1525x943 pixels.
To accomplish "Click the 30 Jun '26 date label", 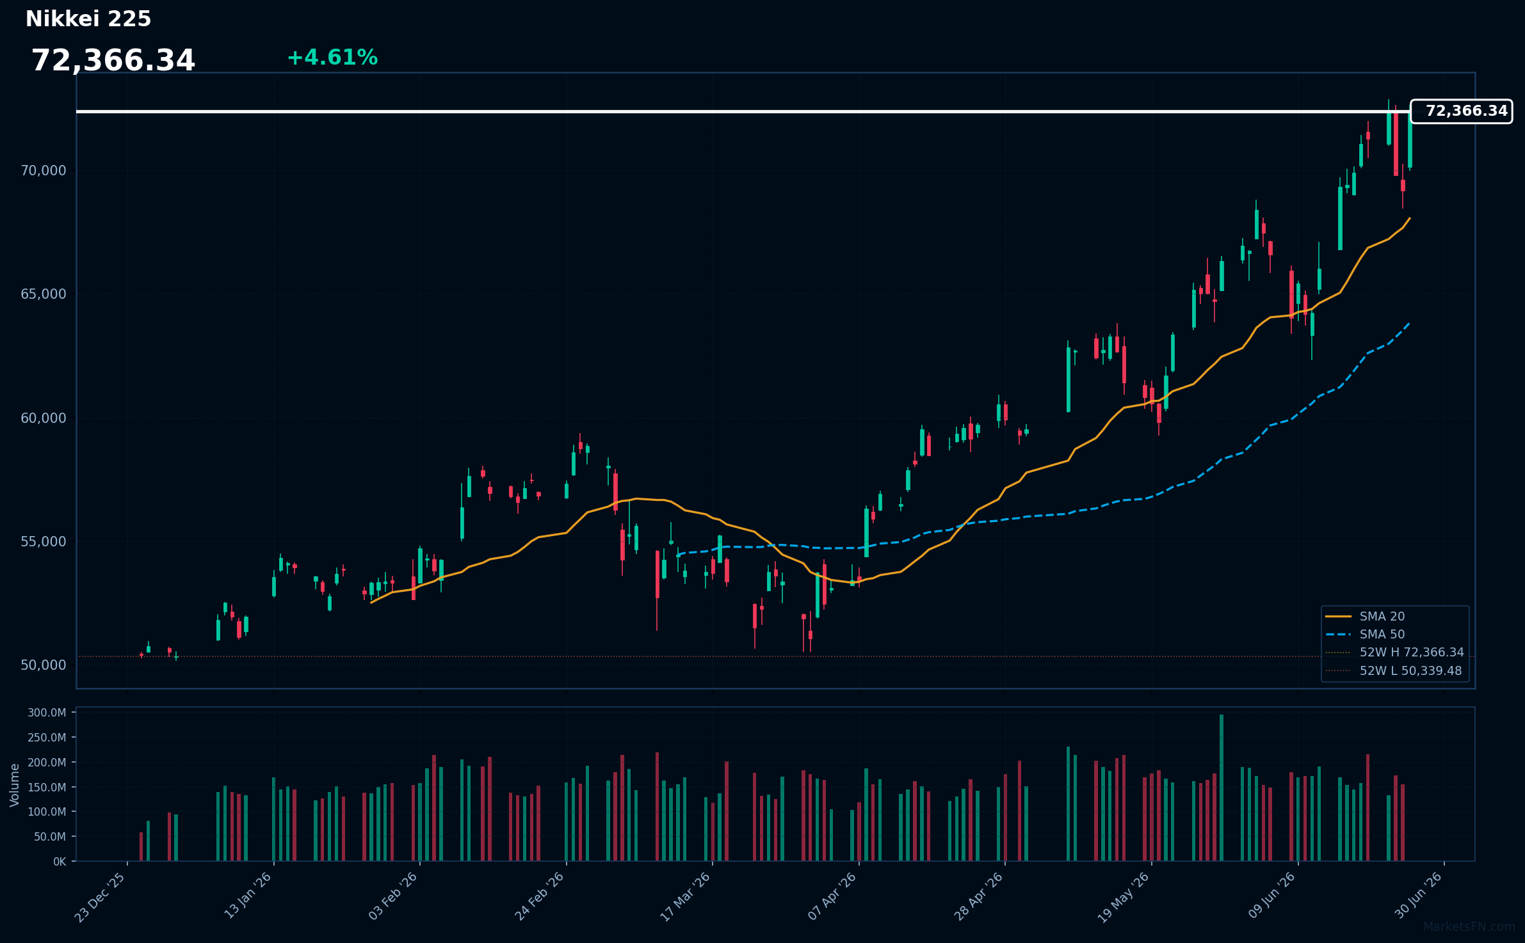I will click(x=1418, y=896).
